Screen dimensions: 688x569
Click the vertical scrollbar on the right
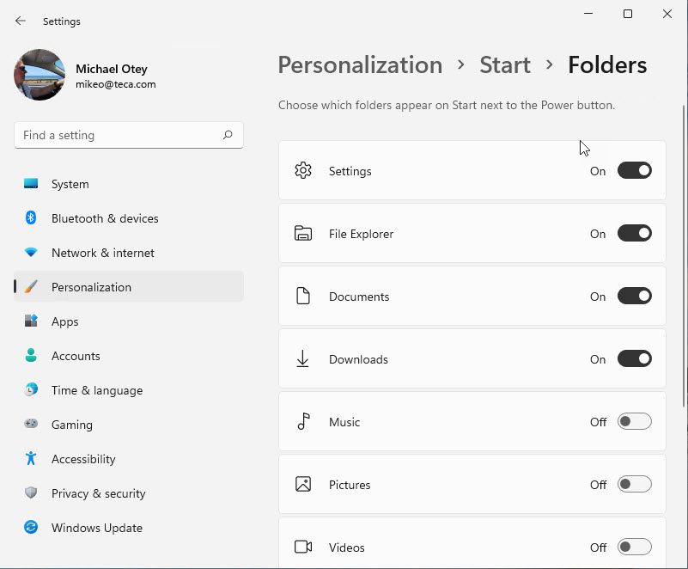pos(685,256)
